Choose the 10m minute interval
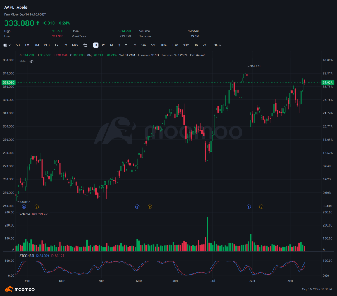This screenshot has height=296, width=337. pyautogui.click(x=164, y=45)
